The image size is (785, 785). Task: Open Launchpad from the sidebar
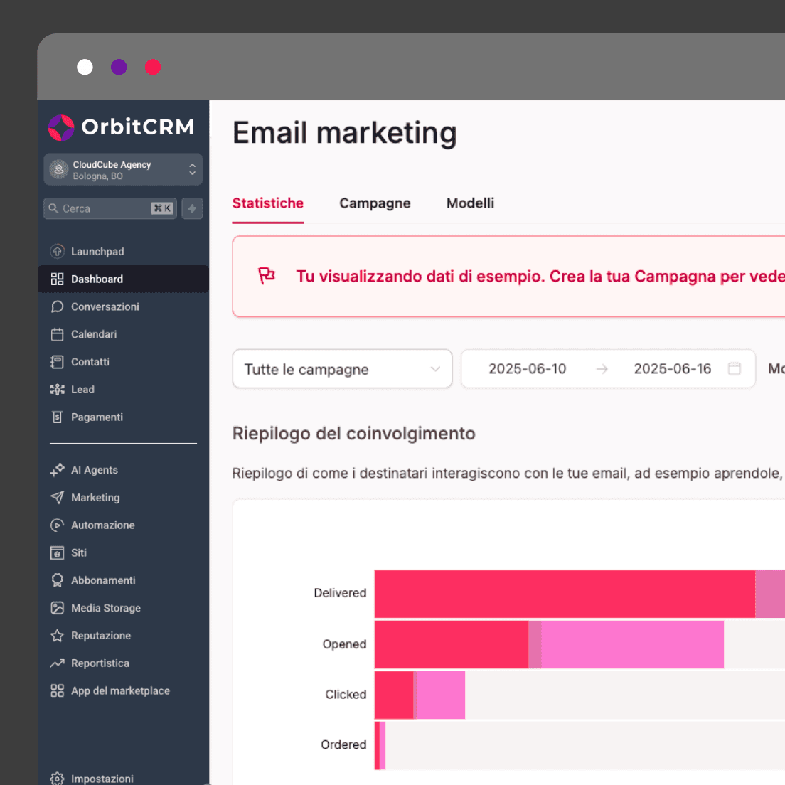point(124,251)
